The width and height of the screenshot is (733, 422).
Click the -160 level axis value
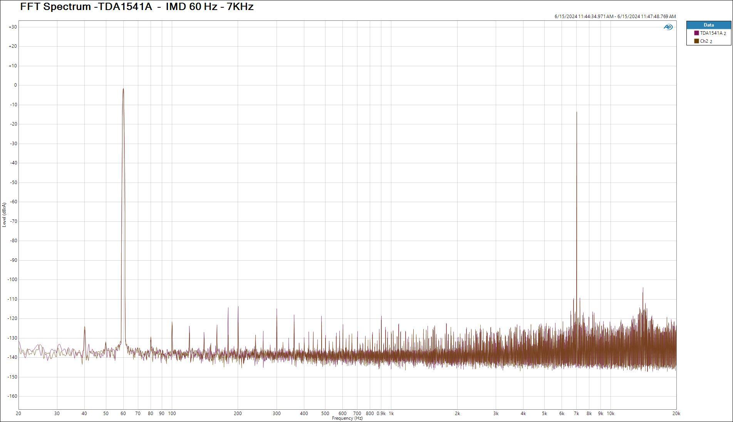pyautogui.click(x=12, y=396)
